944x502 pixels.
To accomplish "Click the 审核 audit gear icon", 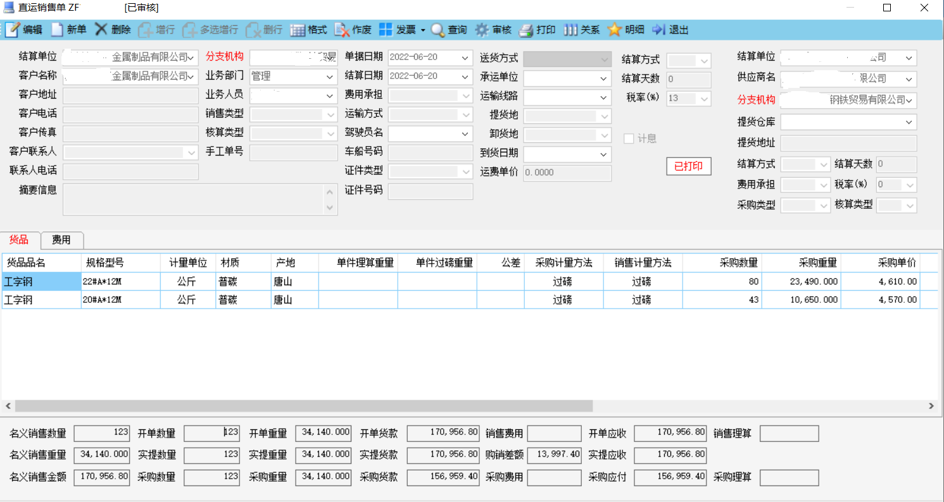I will click(x=482, y=30).
